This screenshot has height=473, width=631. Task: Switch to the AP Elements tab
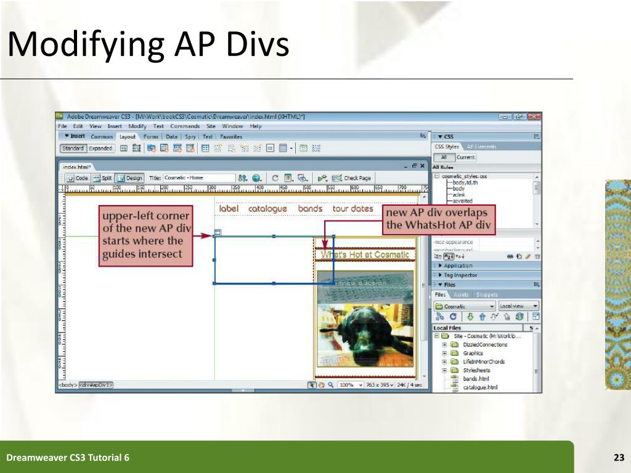pyautogui.click(x=482, y=147)
